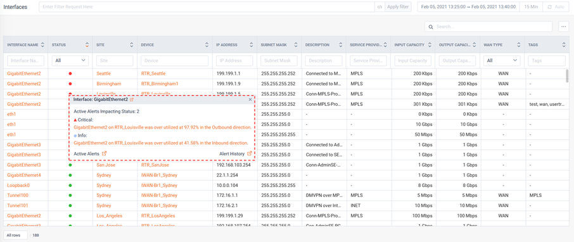This screenshot has height=242, width=574.
Task: Open critical alert about 97.92% Outbound utilization
Action: point(163,127)
